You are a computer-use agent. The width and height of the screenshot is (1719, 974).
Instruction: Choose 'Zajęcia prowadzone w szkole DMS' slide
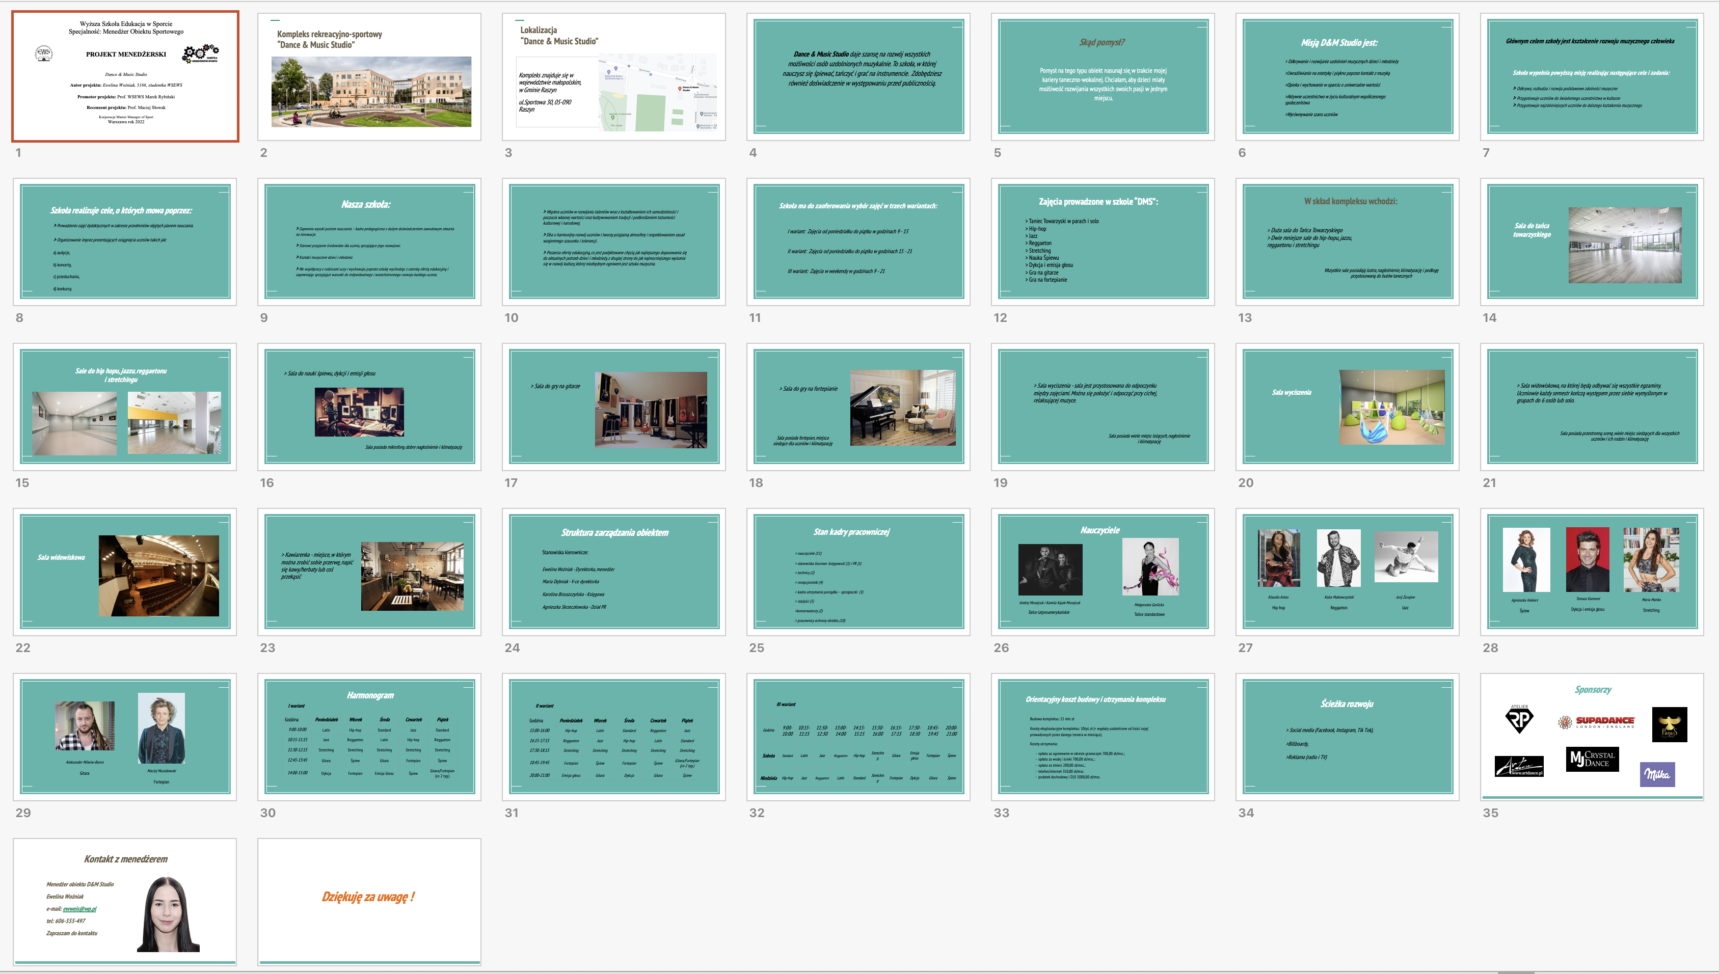pos(1103,241)
